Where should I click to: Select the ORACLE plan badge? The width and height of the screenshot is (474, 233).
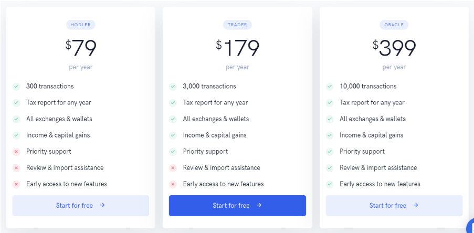(394, 25)
